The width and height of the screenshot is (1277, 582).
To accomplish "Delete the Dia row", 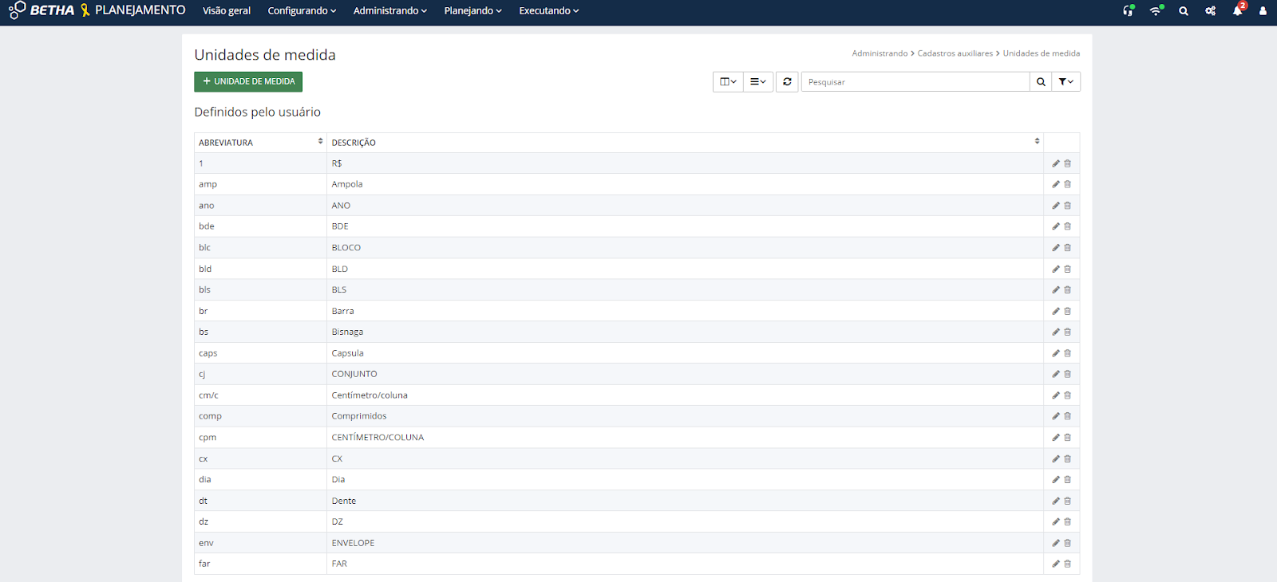I will pos(1068,480).
